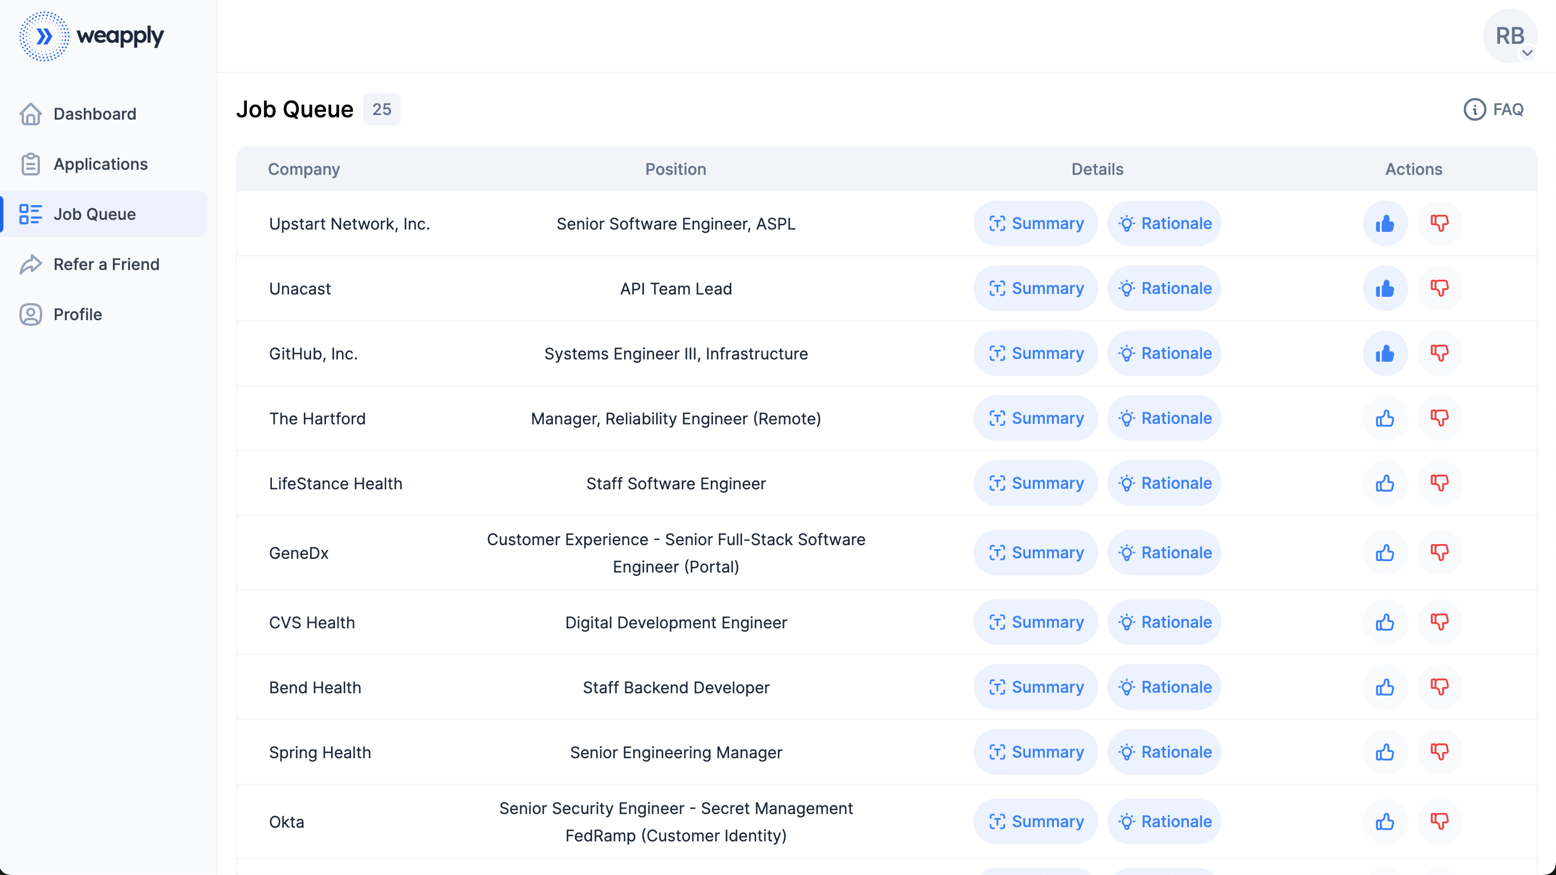
Task: Click the Job Queue count badge 25
Action: tap(382, 109)
